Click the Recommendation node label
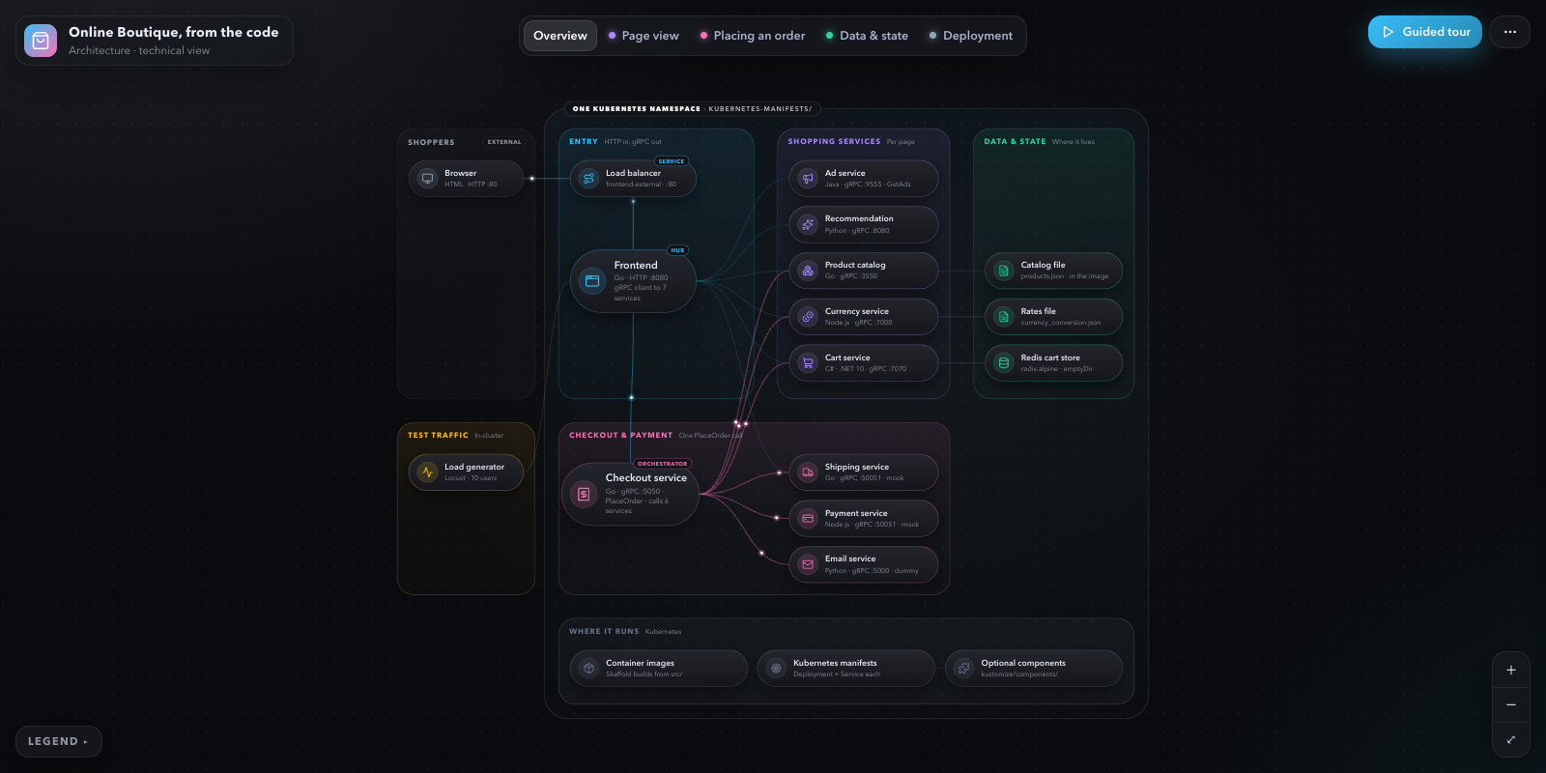 coord(859,218)
